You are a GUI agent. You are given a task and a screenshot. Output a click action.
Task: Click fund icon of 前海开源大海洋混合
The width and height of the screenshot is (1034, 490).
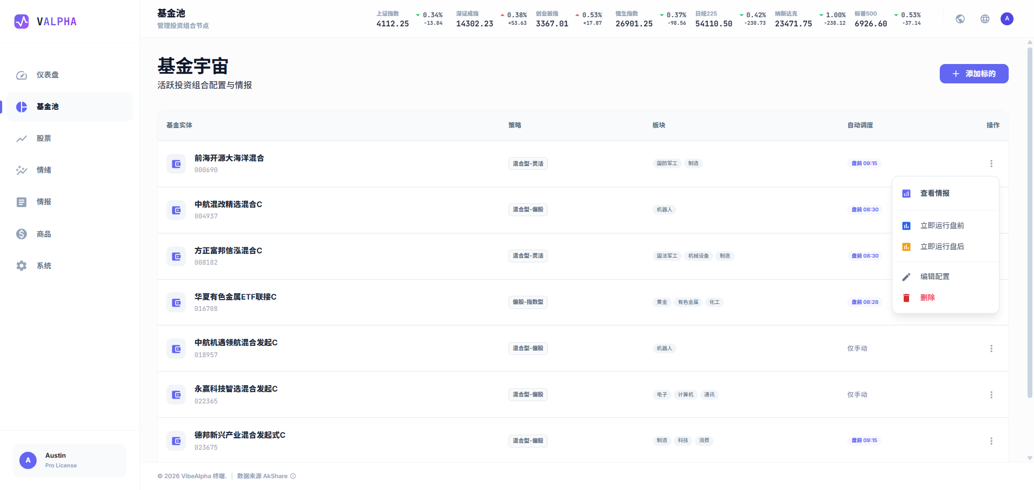pos(176,164)
